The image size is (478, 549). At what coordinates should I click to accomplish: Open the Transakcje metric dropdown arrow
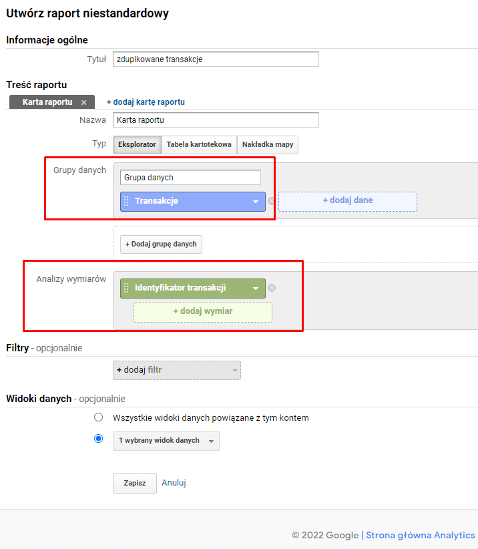[255, 201]
